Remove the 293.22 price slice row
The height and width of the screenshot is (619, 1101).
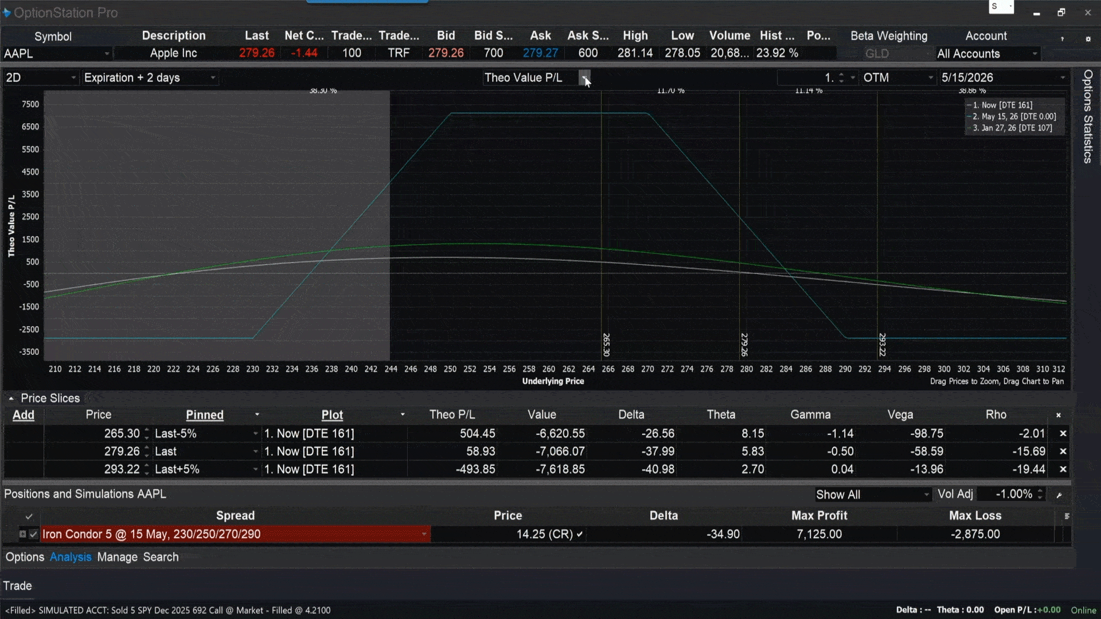1063,469
